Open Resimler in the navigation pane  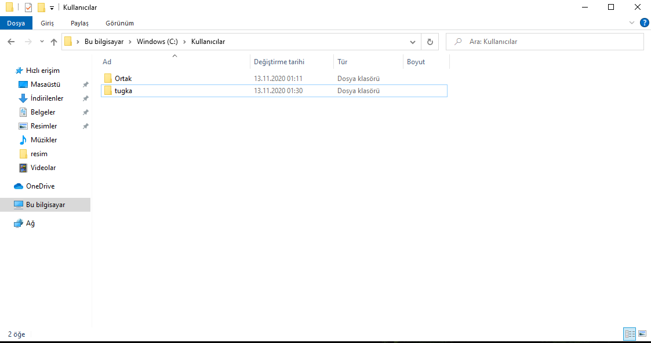point(43,126)
